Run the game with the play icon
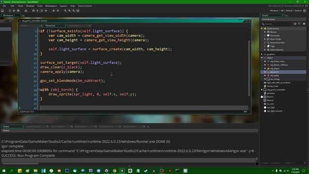 pos(38,11)
